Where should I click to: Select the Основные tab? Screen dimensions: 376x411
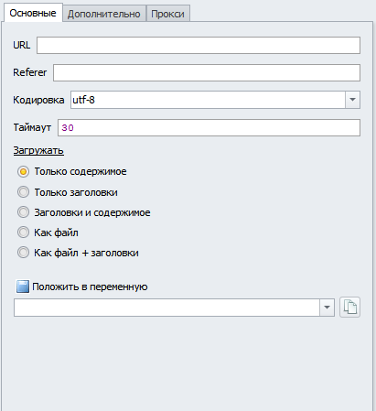tap(33, 13)
